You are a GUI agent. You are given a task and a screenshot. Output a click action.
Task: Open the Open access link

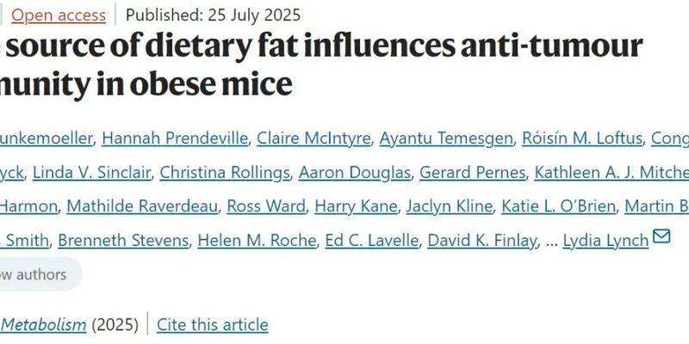point(59,15)
